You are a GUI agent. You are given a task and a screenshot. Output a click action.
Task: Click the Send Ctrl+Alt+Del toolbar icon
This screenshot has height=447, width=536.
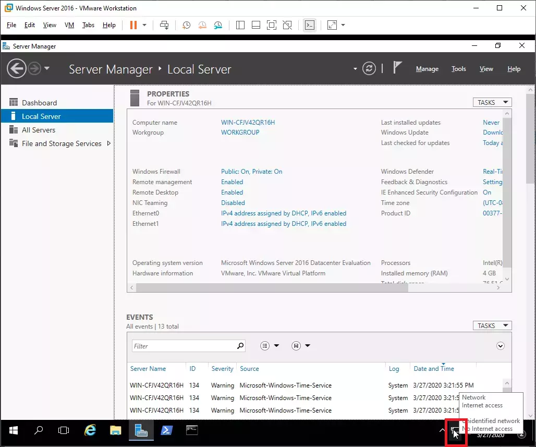(x=164, y=25)
